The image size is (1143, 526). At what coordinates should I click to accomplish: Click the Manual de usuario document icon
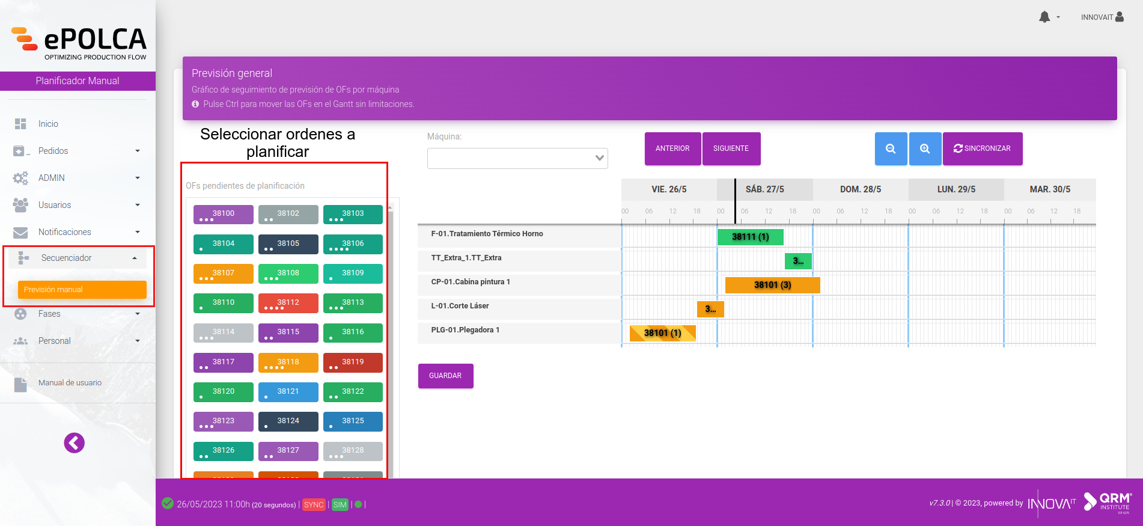tap(20, 385)
